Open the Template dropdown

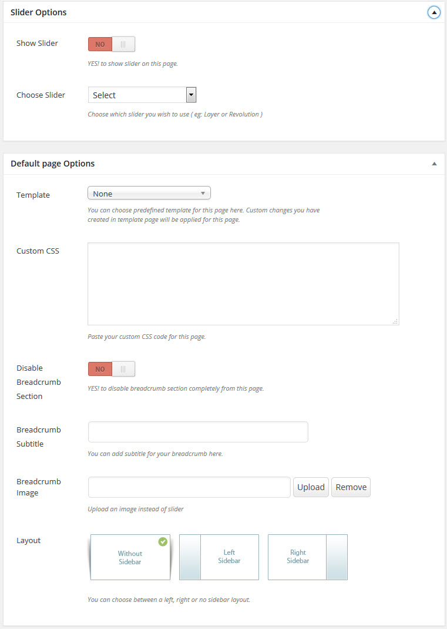click(x=149, y=194)
